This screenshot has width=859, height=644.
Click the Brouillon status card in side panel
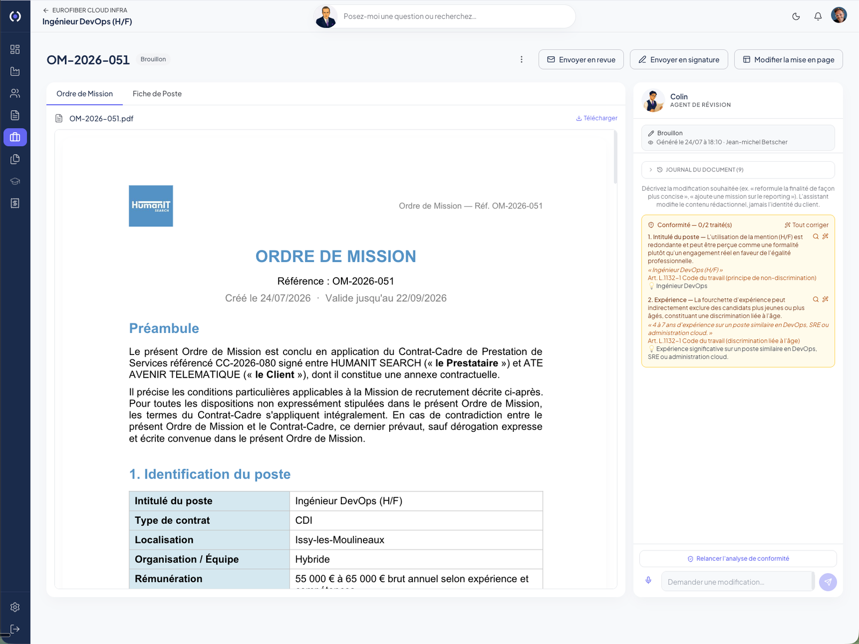click(738, 138)
